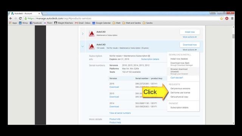Click the 102 of 102 available text
The image size is (242, 136).
click(131, 72)
